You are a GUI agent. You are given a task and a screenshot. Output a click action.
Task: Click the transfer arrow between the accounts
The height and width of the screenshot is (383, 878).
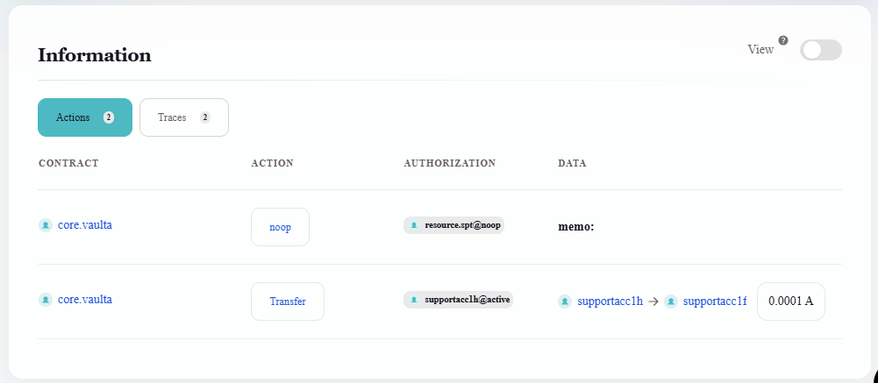[653, 301]
